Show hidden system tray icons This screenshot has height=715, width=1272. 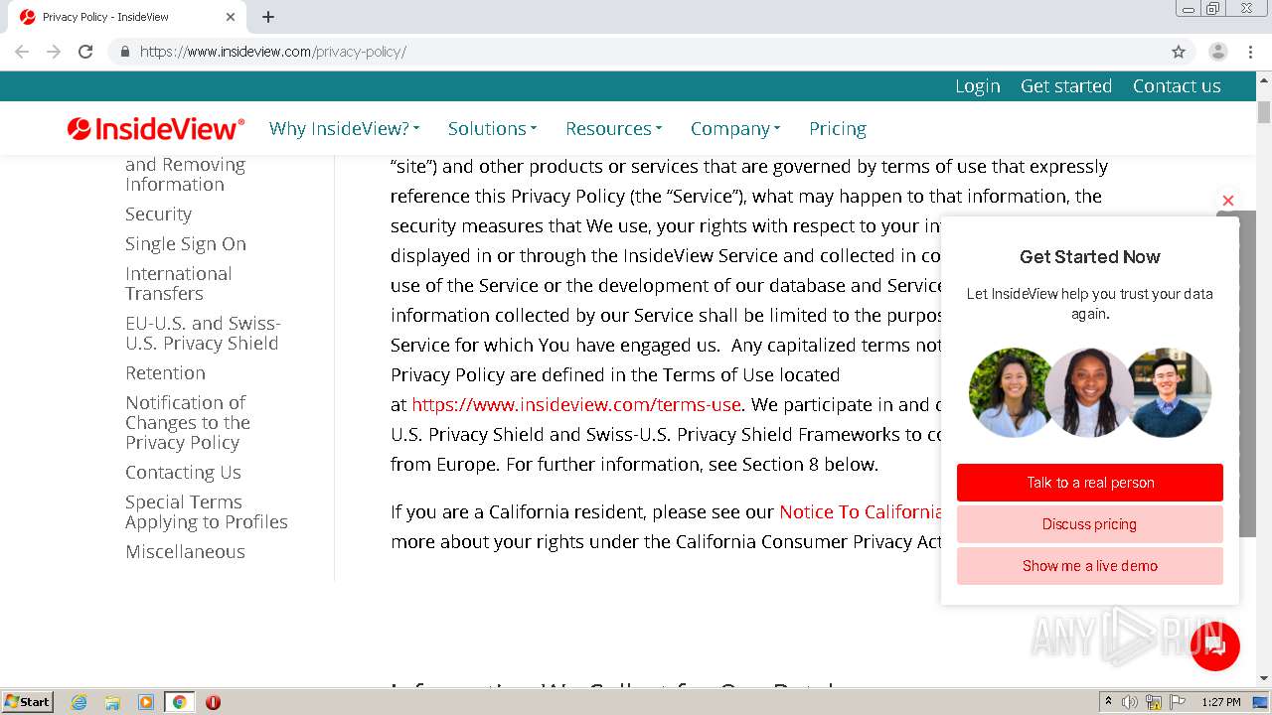tap(1108, 702)
